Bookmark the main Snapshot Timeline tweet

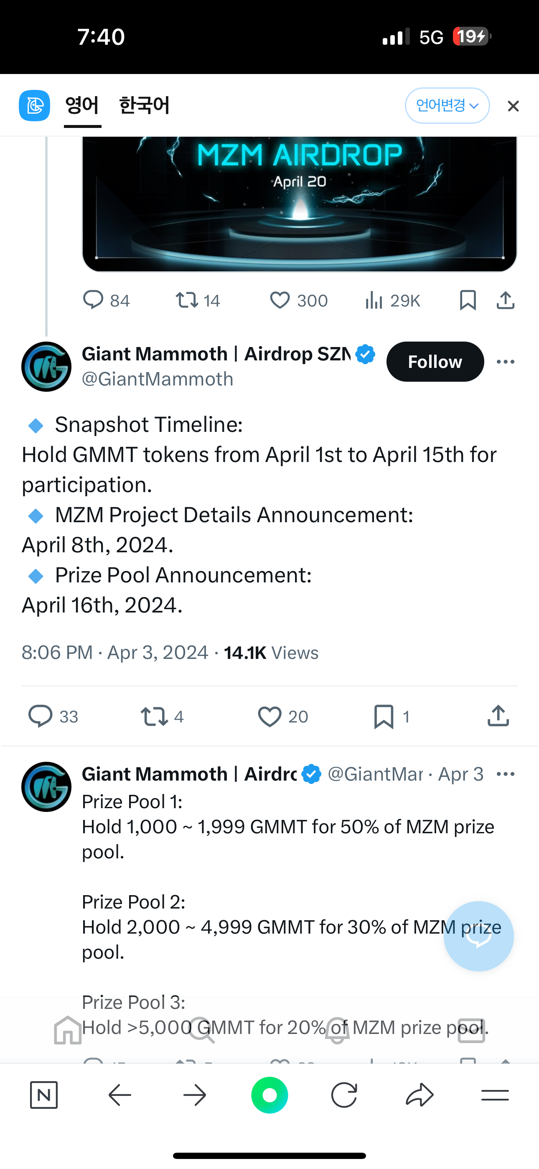coord(384,717)
